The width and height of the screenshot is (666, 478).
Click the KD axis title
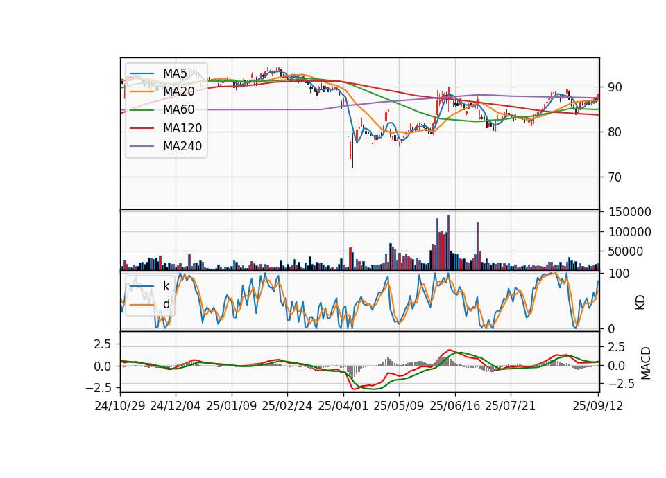[x=640, y=303]
